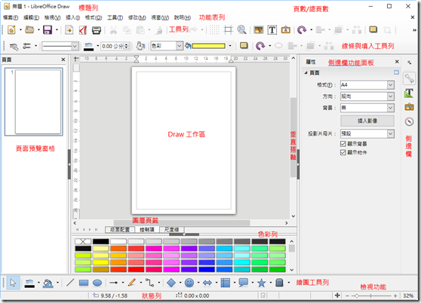Select the Lines and Arrows tool
421x303 pixels.
coord(114,283)
